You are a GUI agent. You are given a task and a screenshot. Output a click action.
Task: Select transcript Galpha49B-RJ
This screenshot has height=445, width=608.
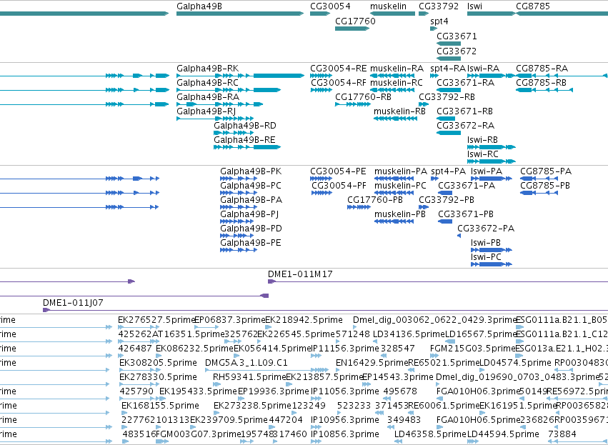(215, 119)
